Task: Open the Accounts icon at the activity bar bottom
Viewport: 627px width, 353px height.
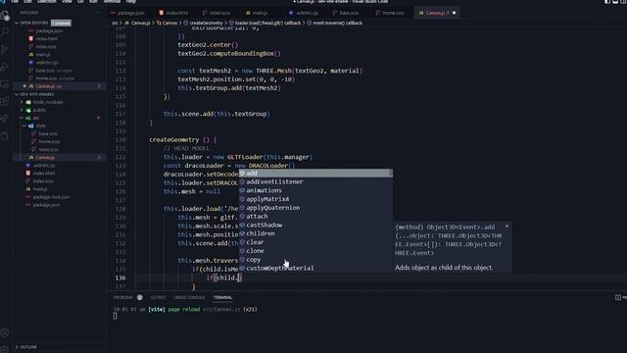Action: click(x=5, y=332)
